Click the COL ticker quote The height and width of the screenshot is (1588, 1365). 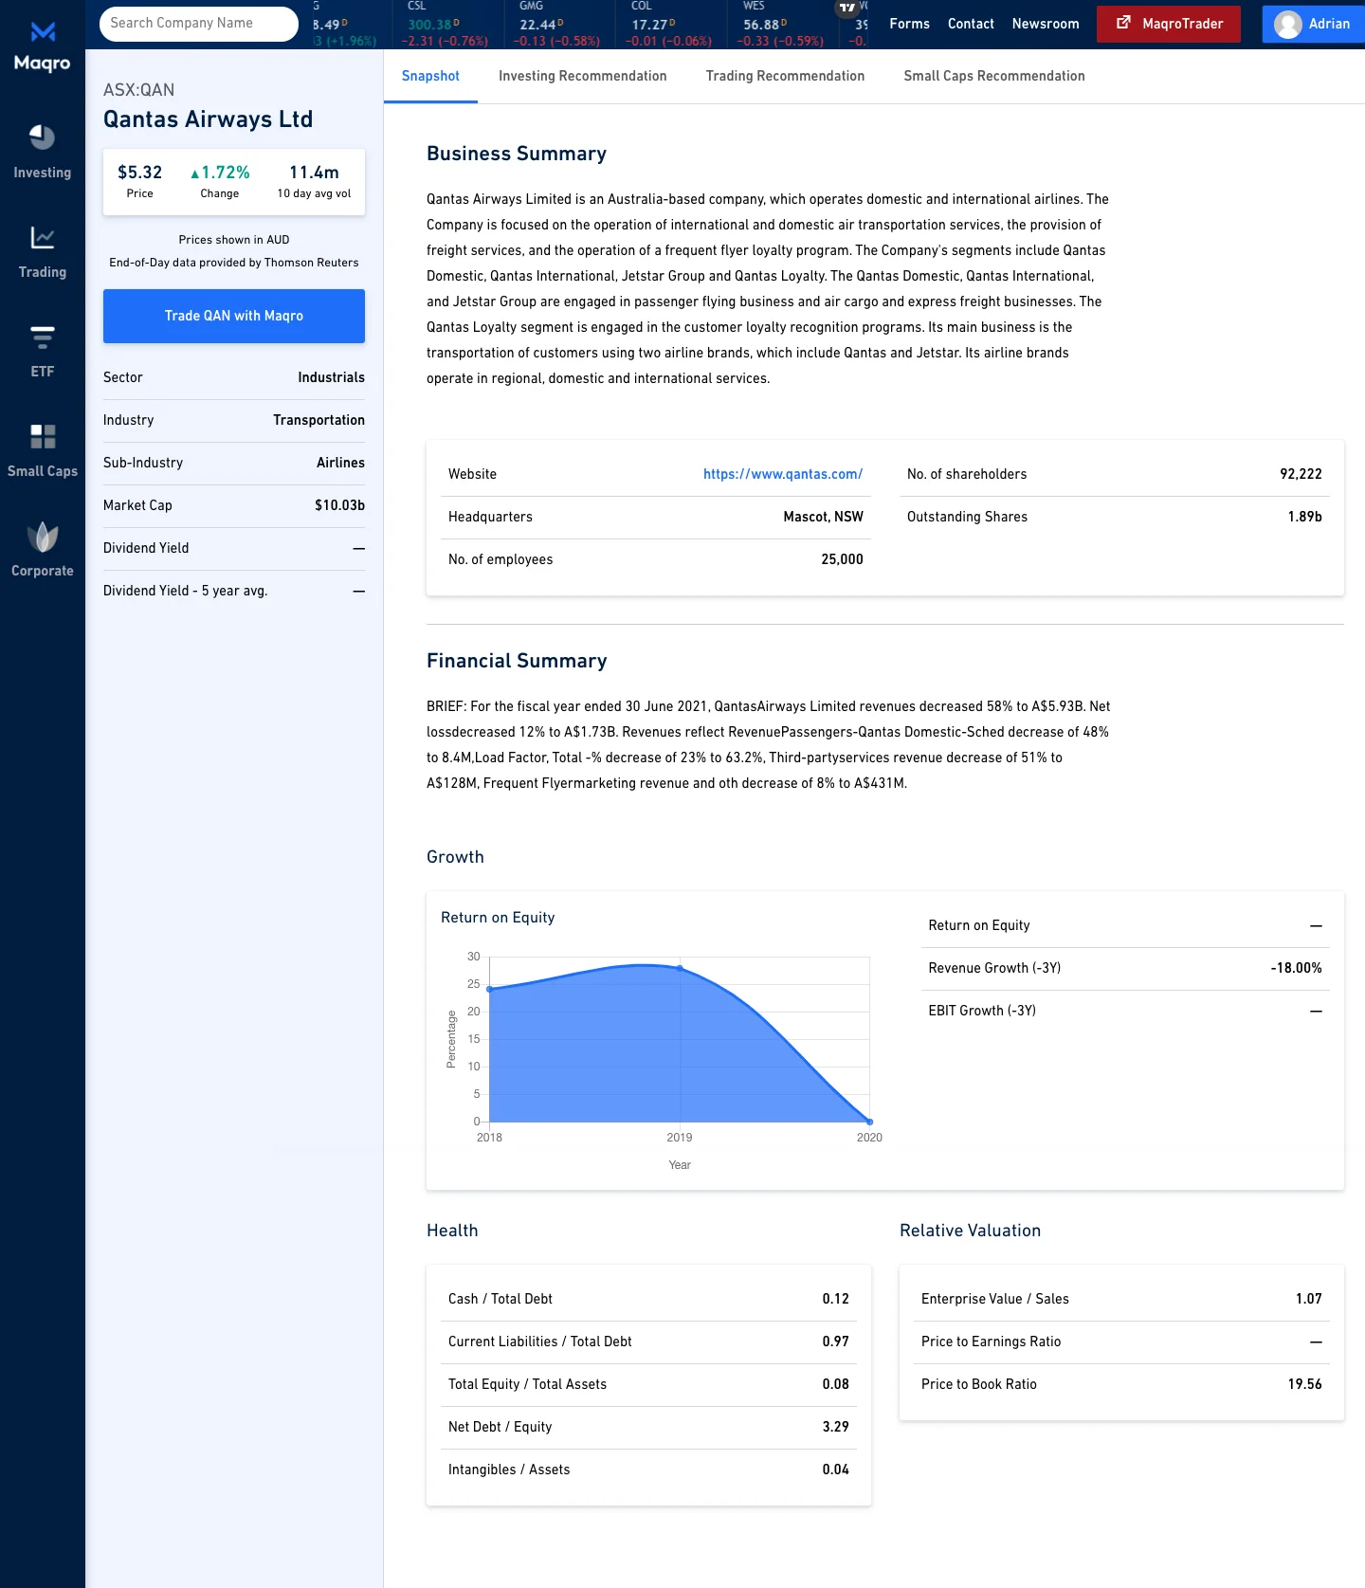pos(671,25)
